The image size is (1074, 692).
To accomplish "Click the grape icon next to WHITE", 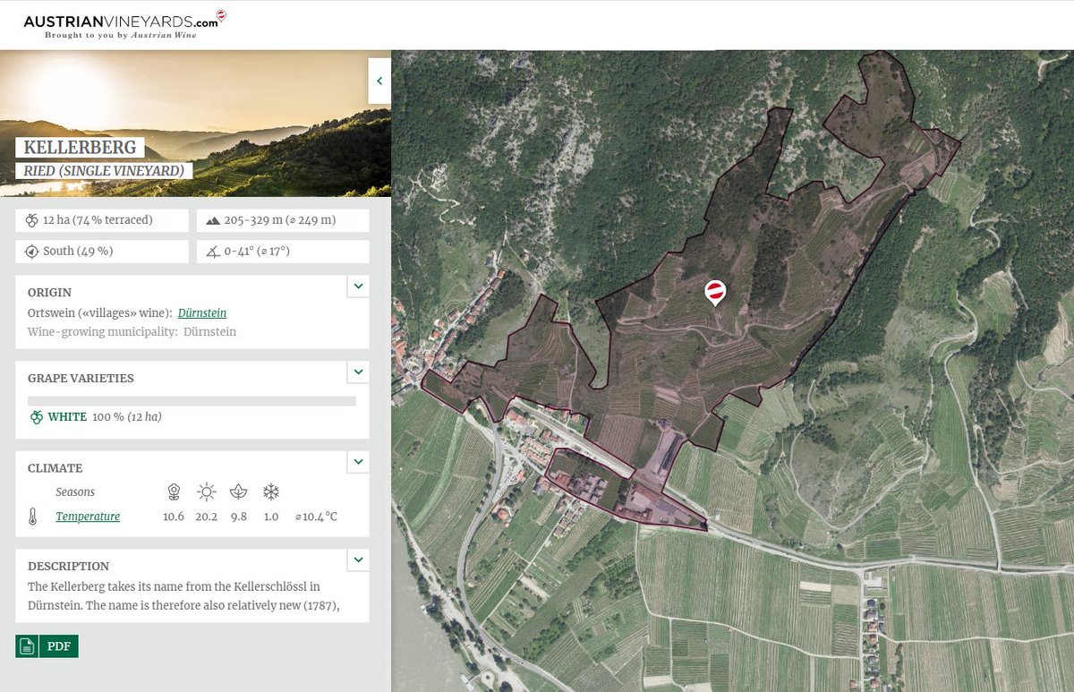I will (x=36, y=417).
